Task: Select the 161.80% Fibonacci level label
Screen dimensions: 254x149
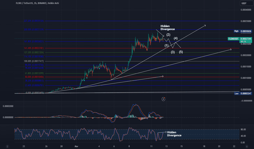Action: click(34, 41)
